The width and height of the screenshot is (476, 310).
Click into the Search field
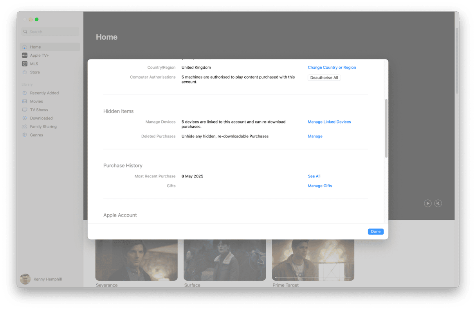coord(51,32)
